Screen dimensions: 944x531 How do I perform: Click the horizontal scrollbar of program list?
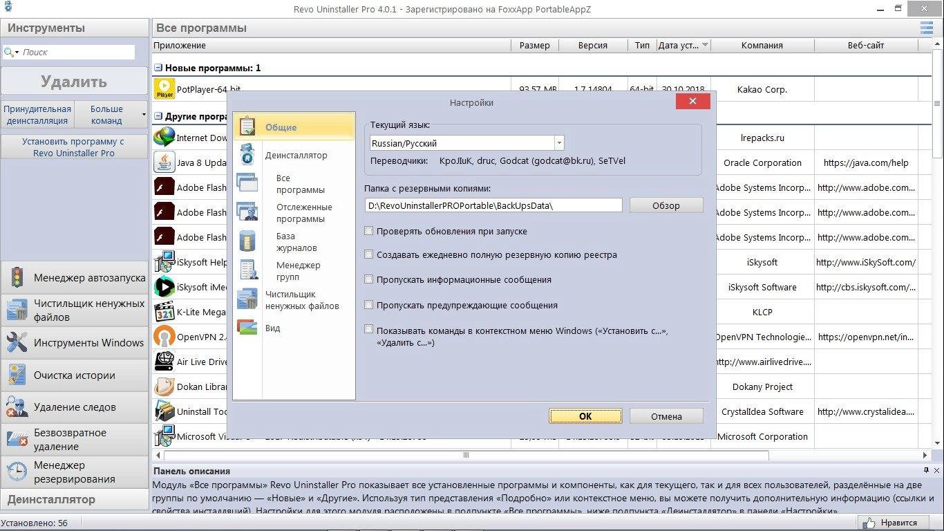[466, 456]
